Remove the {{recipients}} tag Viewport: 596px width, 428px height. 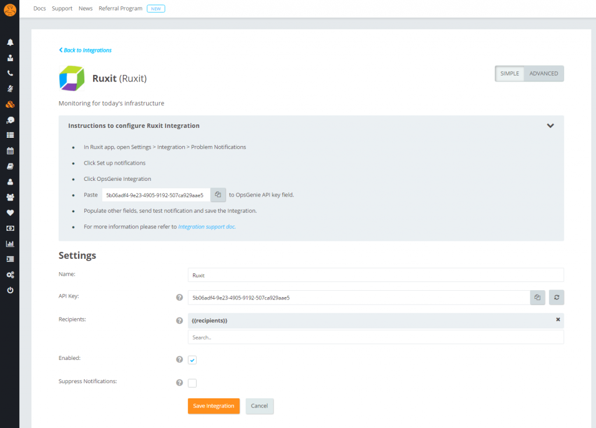pos(558,319)
